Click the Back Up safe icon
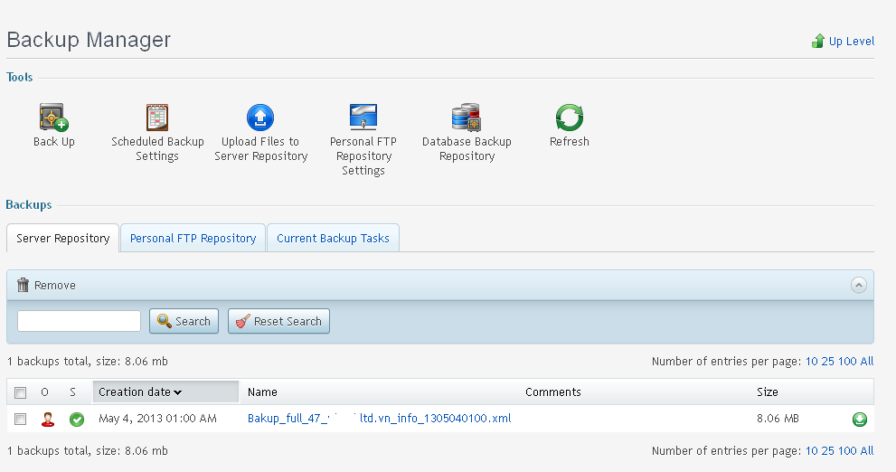The width and height of the screenshot is (896, 472). pyautogui.click(x=53, y=118)
